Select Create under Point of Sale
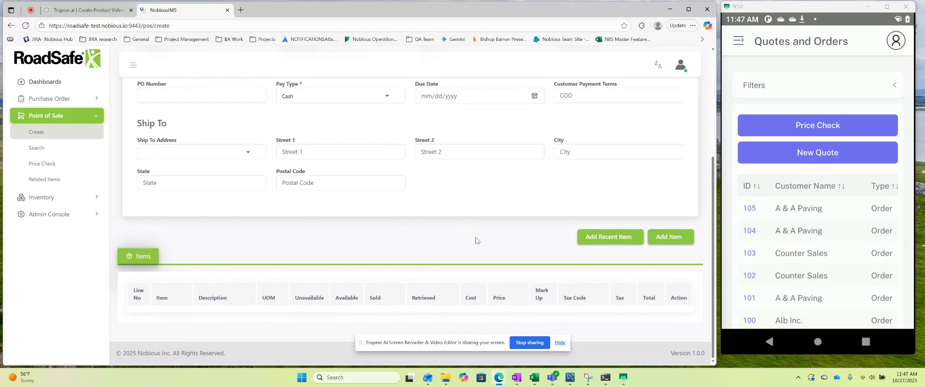 coord(57,132)
